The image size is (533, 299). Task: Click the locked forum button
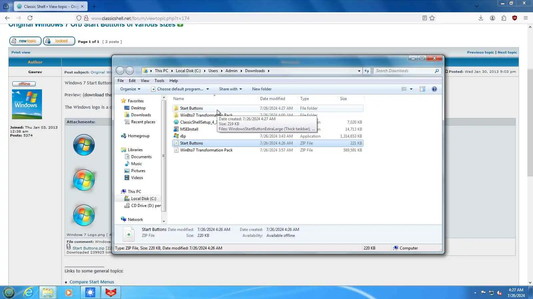pos(59,41)
